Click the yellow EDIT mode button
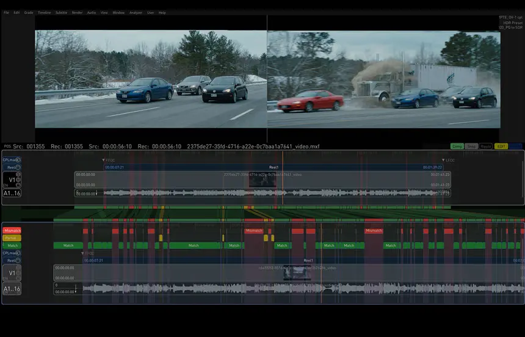 click(x=501, y=146)
